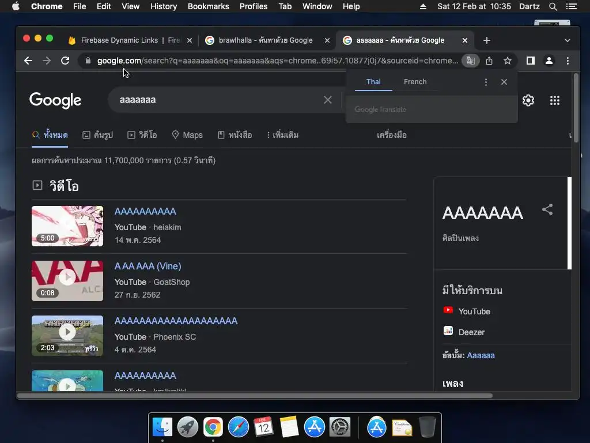Close the brawlhalla search tab
The image size is (590, 443).
pos(327,40)
